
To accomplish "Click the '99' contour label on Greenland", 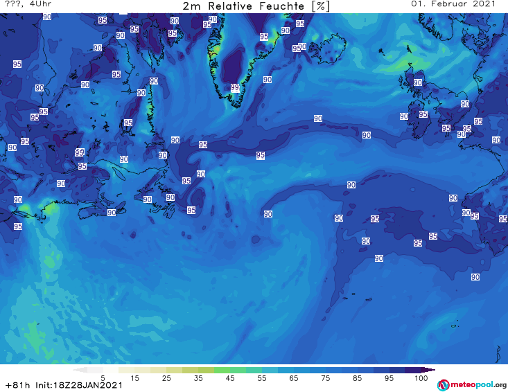I will tap(235, 87).
